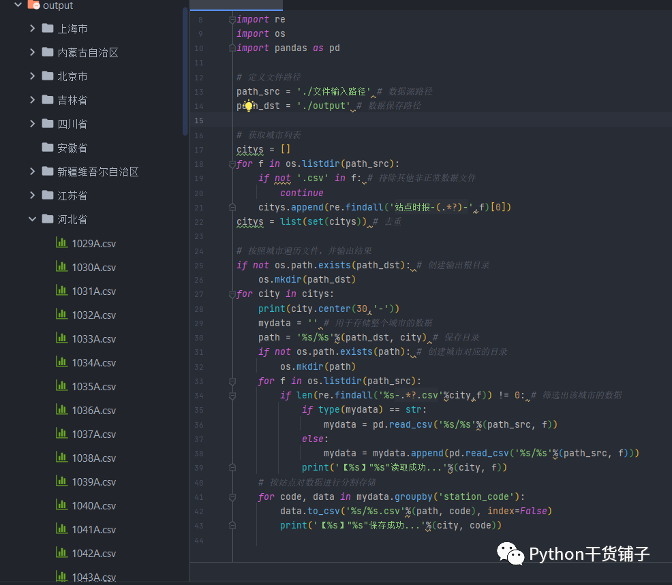Viewport: 672px width, 585px height.
Task: Click the yellow lightbulb quick-fix icon
Action: (x=249, y=106)
